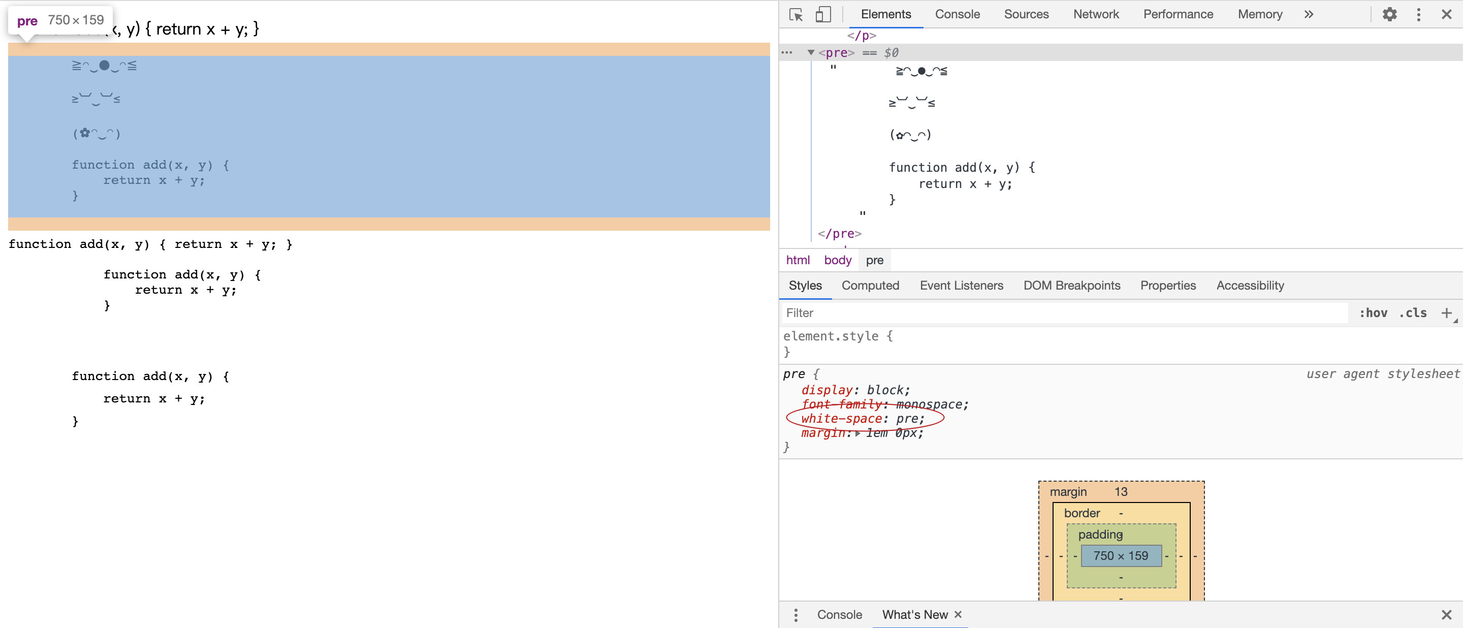Image resolution: width=1463 pixels, height=628 pixels.
Task: Close the bottom drawer panel
Action: pyautogui.click(x=1446, y=615)
